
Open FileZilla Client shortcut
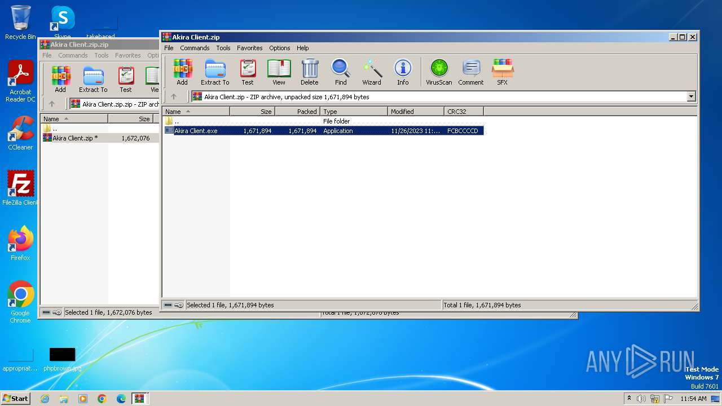point(20,188)
